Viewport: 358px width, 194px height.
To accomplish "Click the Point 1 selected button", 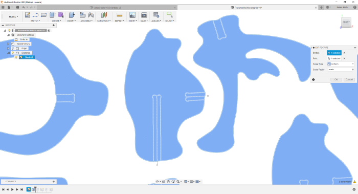I will (334, 58).
